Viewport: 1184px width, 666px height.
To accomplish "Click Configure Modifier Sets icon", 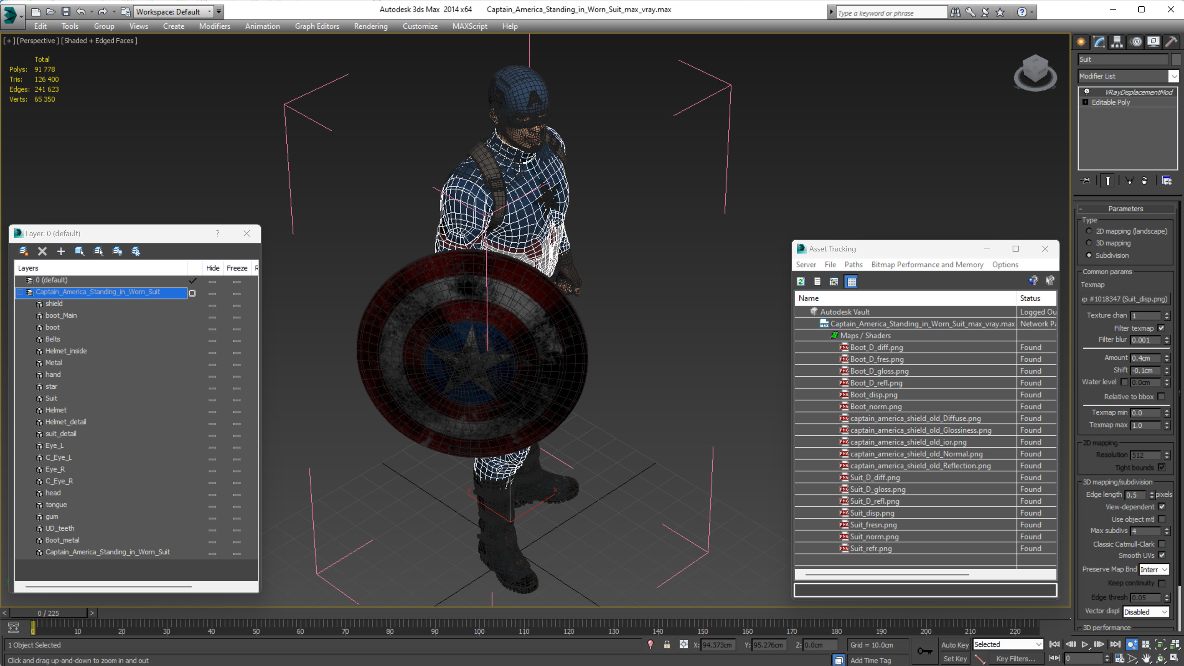I will tap(1167, 181).
